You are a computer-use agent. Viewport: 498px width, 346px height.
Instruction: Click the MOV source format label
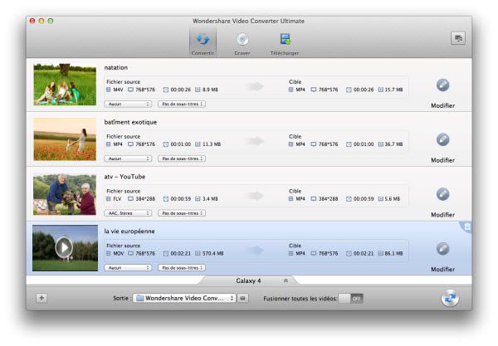coord(119,253)
